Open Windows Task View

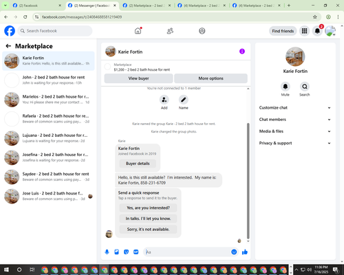[32, 269]
